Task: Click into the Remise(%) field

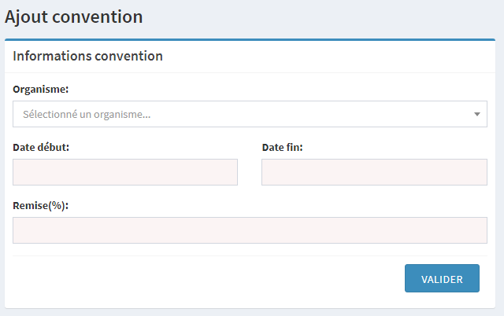Action: click(250, 230)
